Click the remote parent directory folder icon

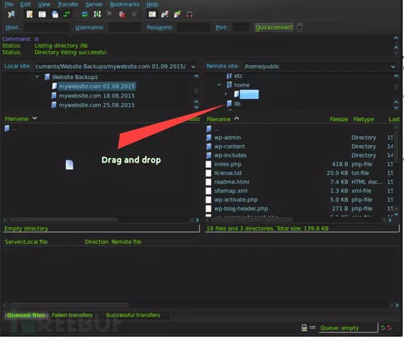tap(208, 129)
